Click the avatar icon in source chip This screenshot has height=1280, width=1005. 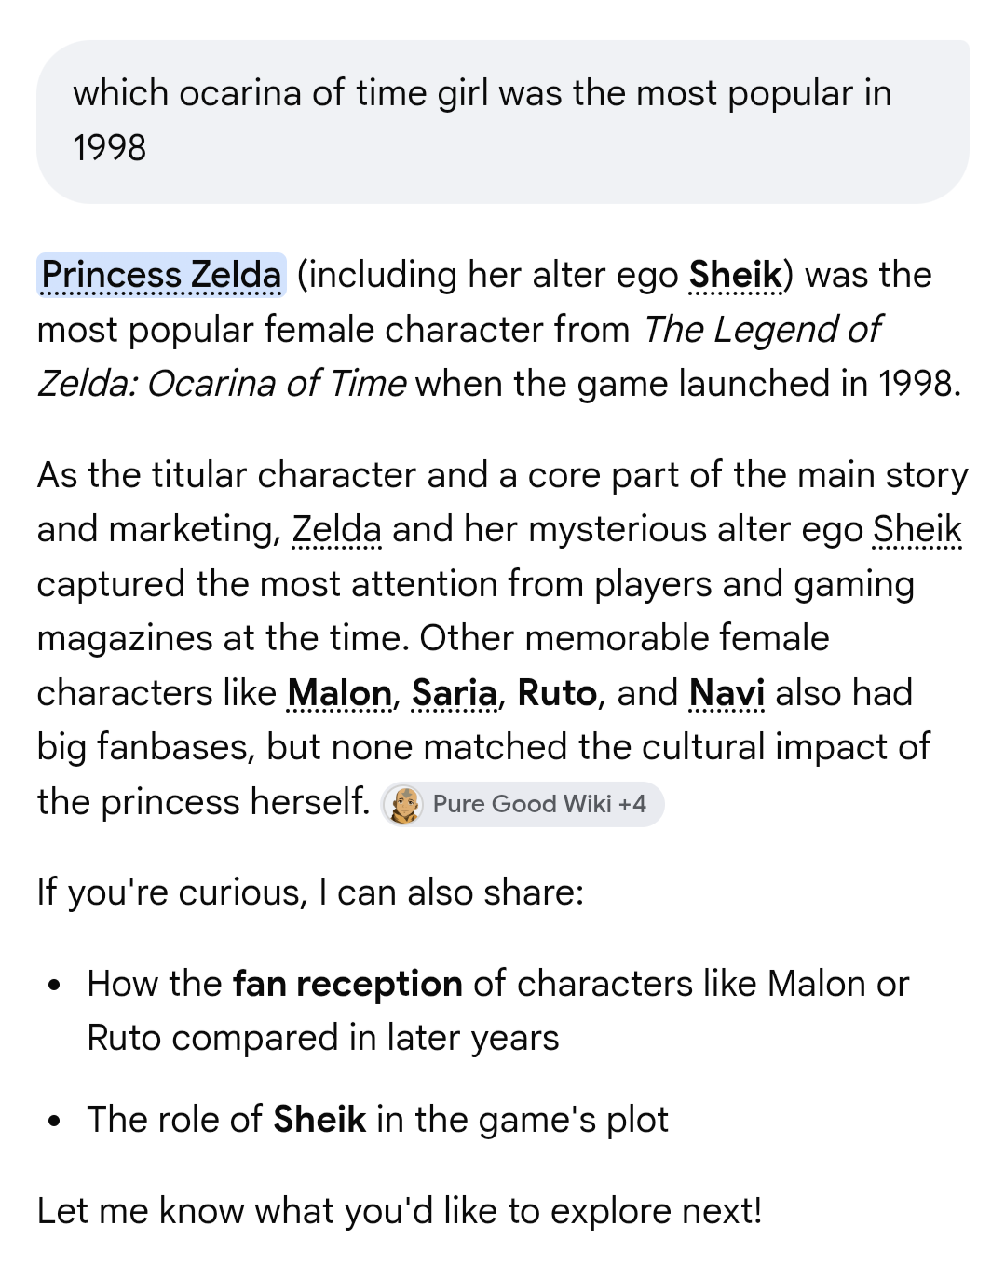click(404, 804)
